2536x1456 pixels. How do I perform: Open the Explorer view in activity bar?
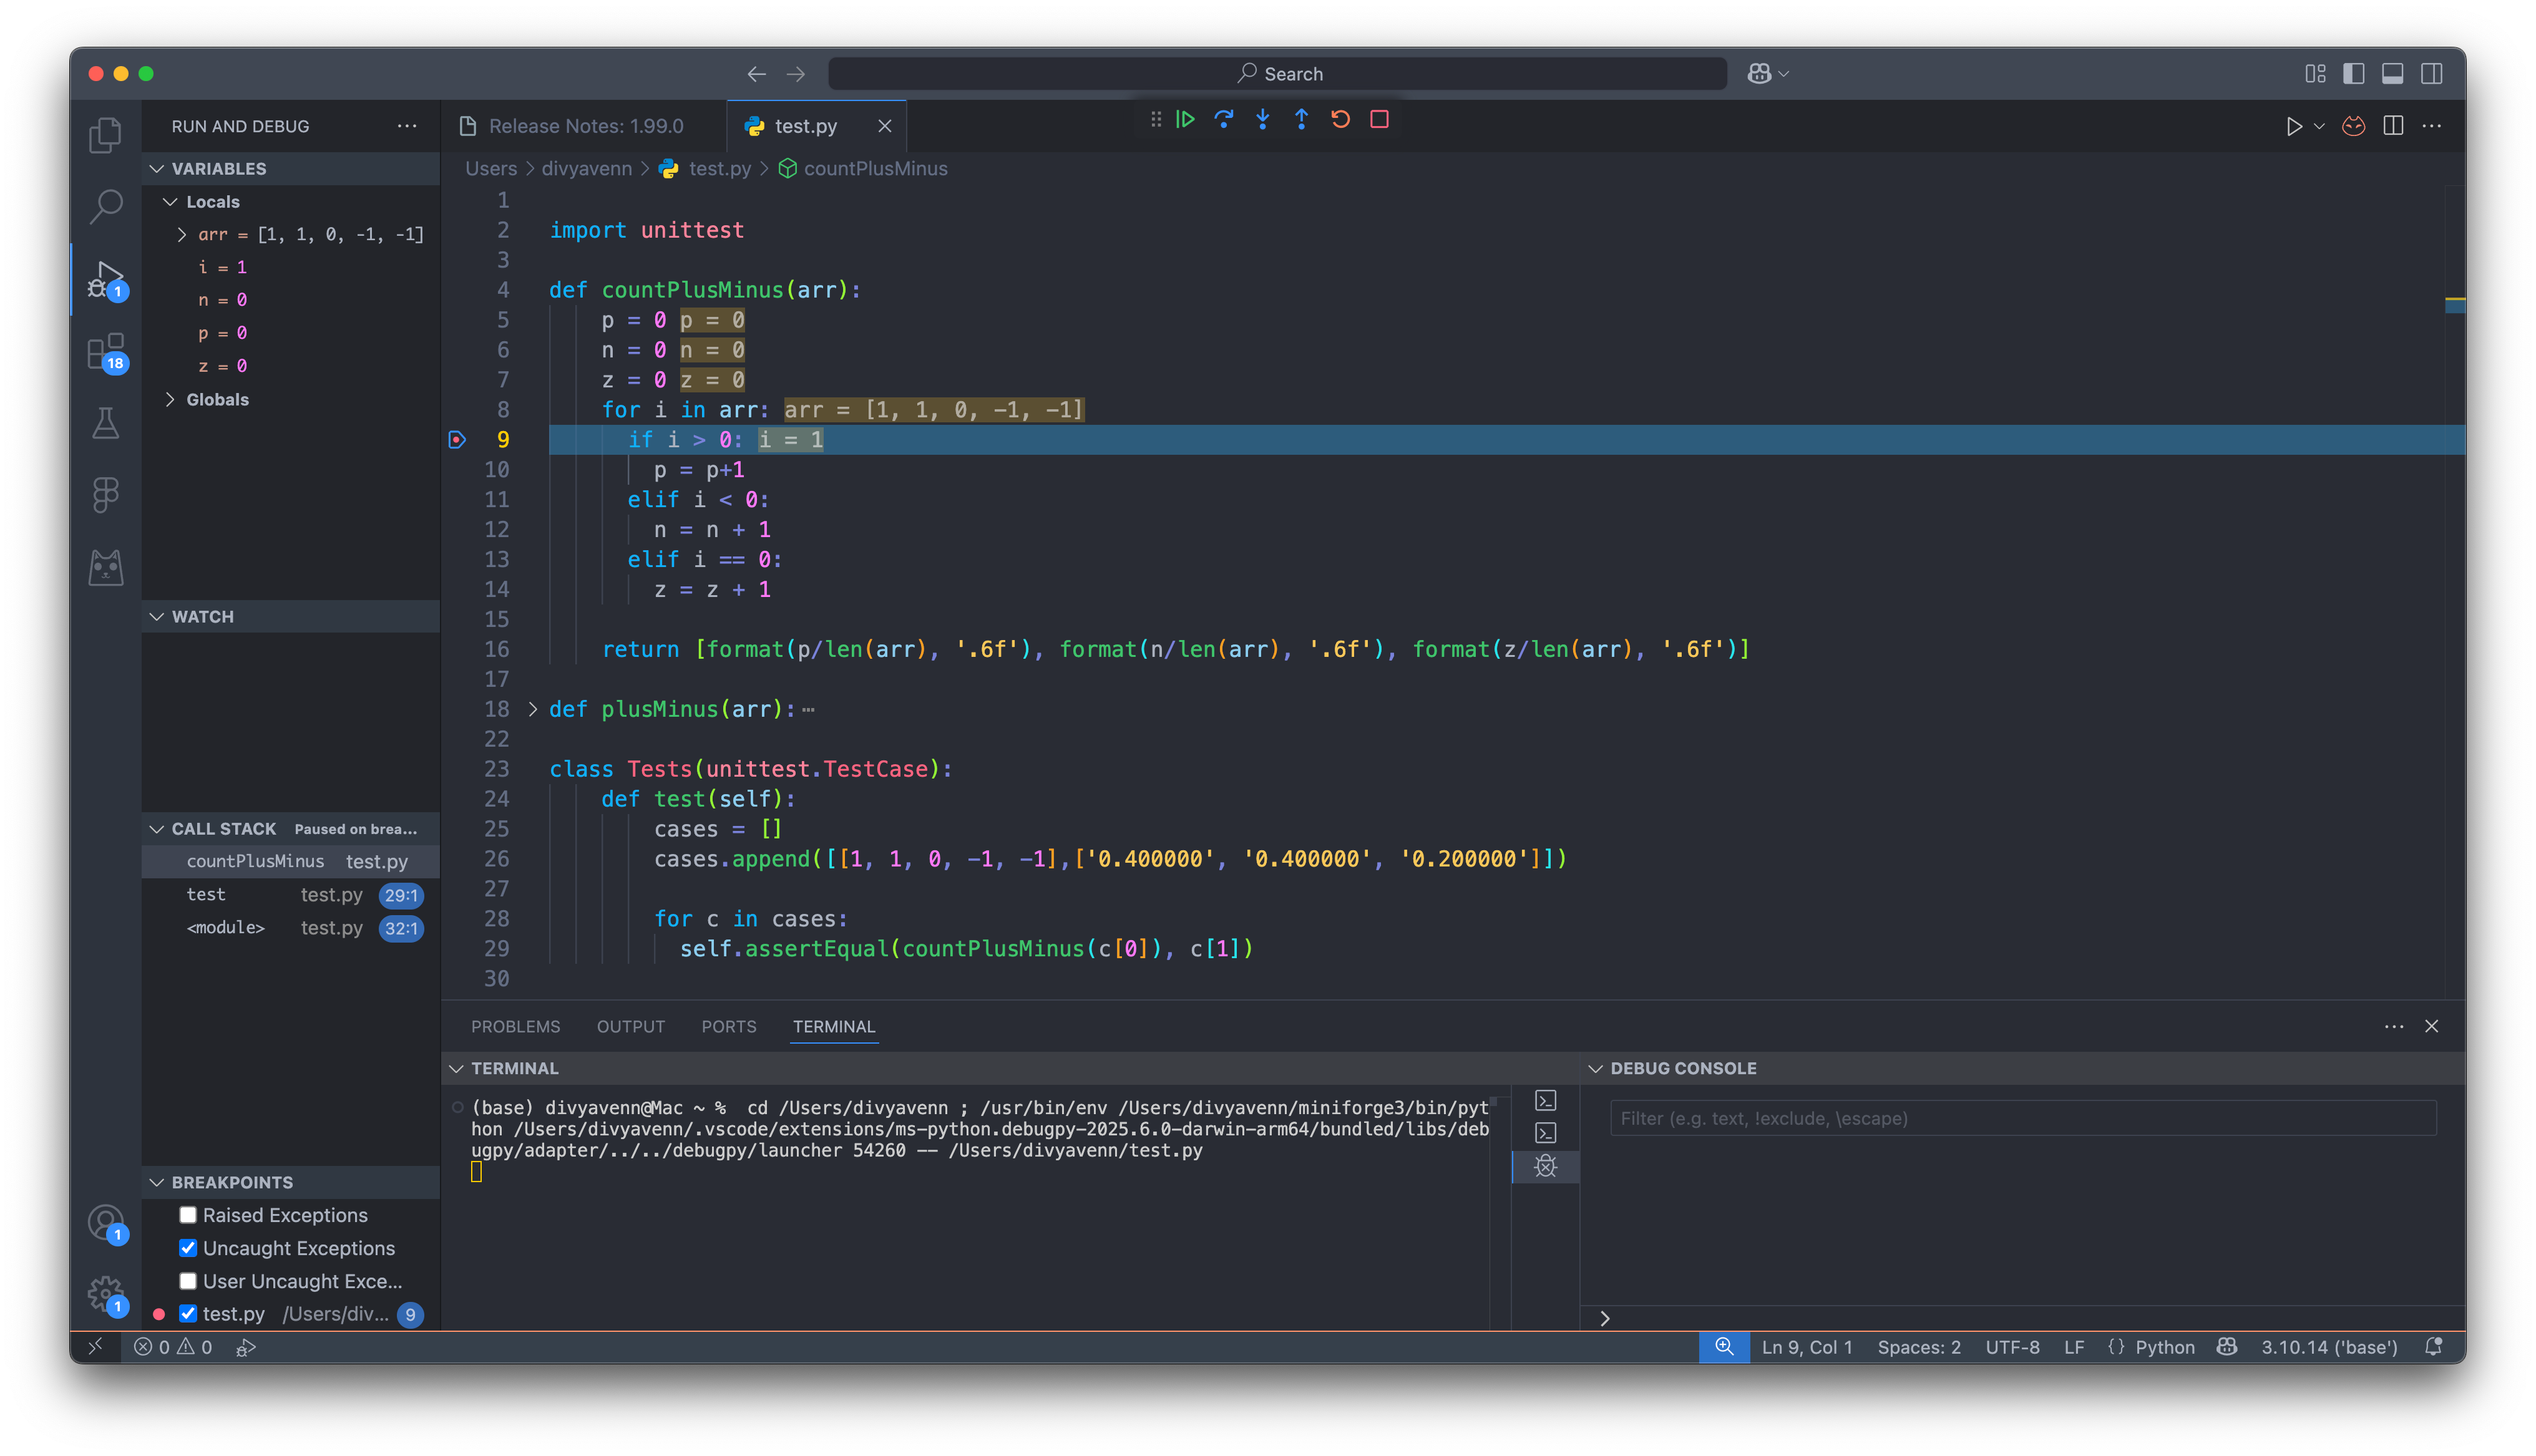click(x=106, y=135)
